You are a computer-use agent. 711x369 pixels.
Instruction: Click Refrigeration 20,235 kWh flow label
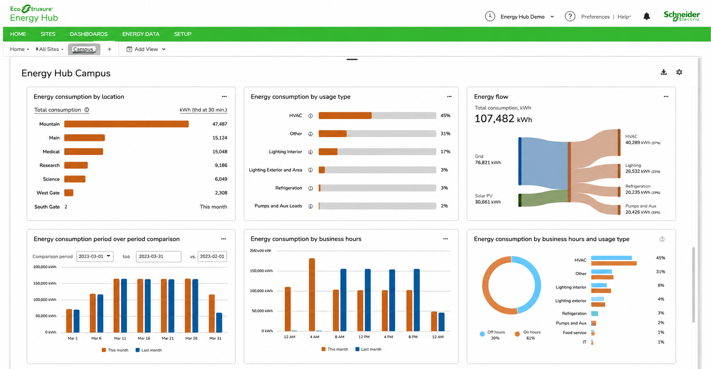point(643,189)
